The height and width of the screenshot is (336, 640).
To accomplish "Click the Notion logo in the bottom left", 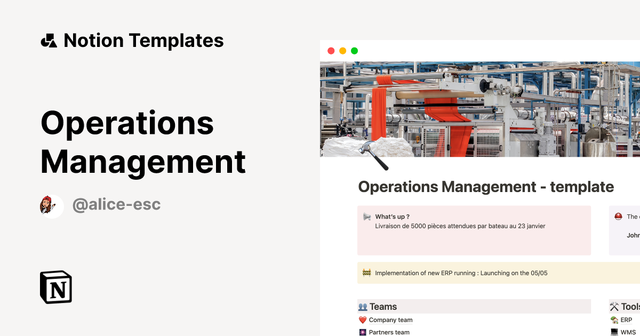I will 55,288.
